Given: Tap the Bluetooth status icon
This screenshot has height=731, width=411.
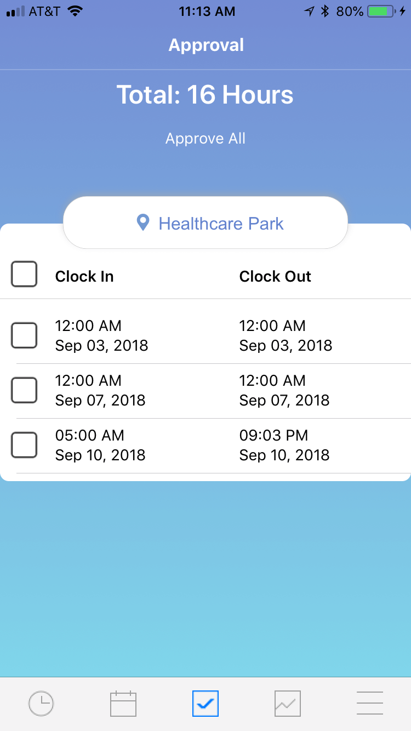Looking at the screenshot, I should [324, 12].
